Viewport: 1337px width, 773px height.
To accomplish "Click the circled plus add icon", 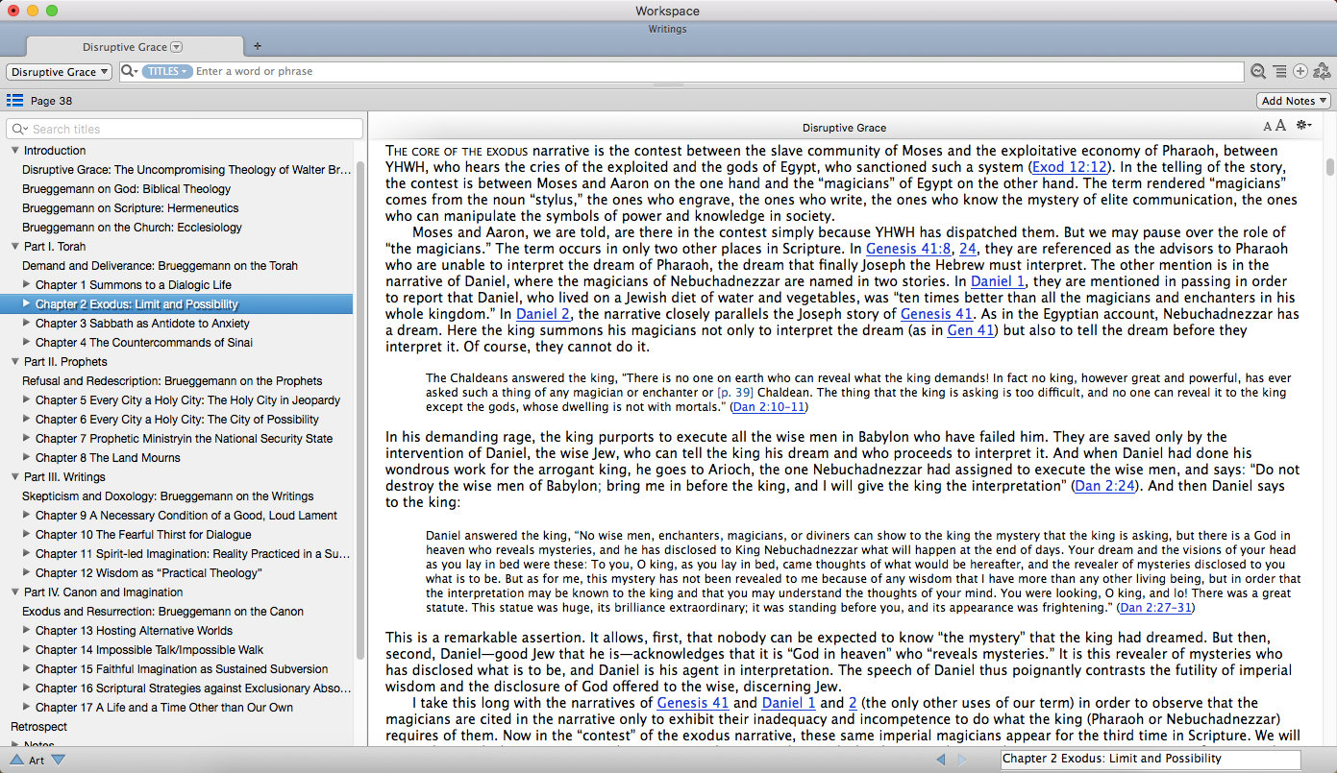I will click(1300, 72).
